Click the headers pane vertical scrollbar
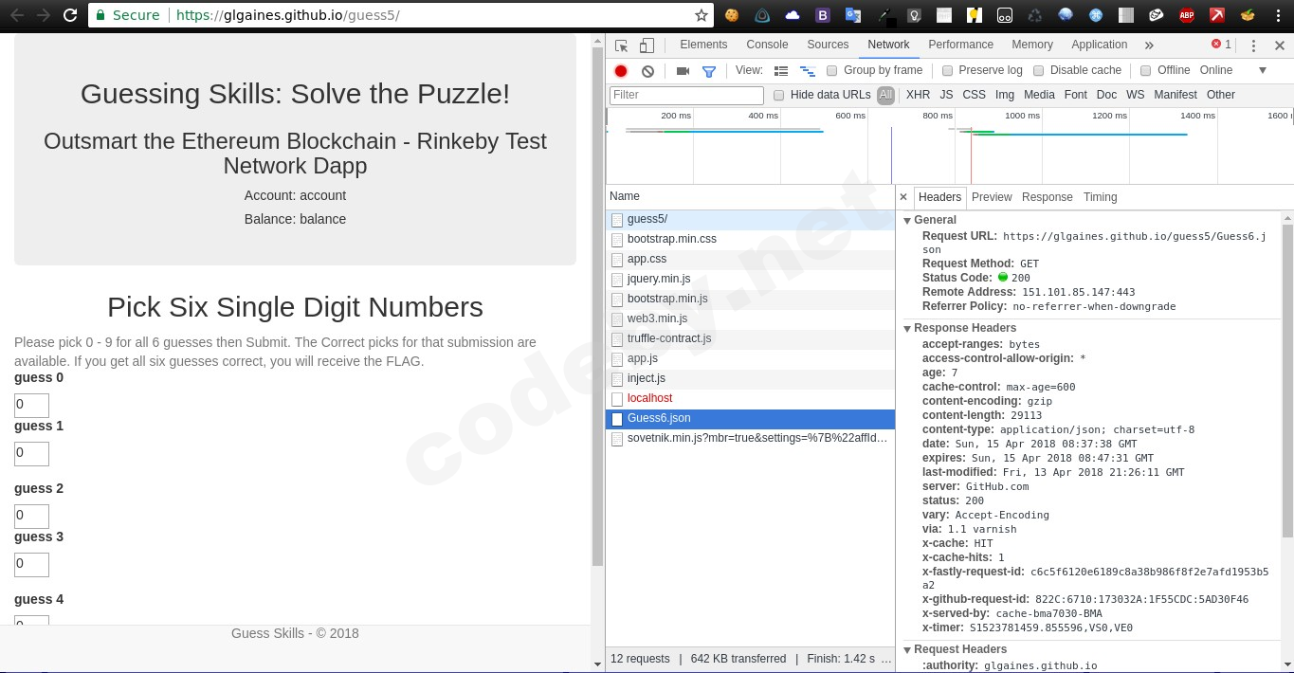Image resolution: width=1294 pixels, height=673 pixels. coord(1287,380)
